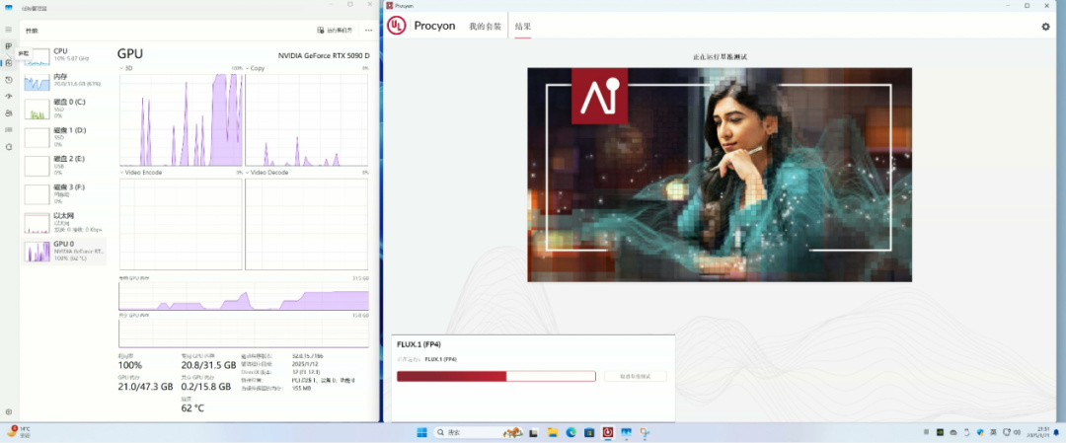Screen dimensions: 1066x443
Task: Click GPU memory 21.0/47.3 GB value
Action: point(145,387)
